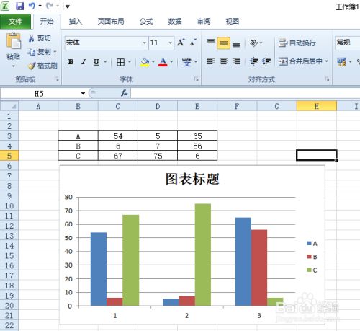
Task: Open the 复制 dropdown arrow
Action: click(55, 52)
